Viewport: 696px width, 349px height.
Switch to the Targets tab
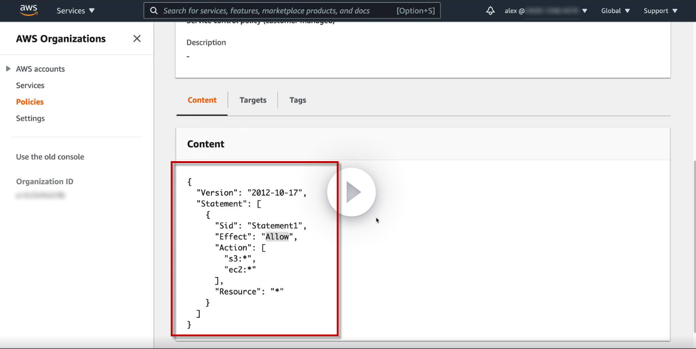pyautogui.click(x=253, y=100)
